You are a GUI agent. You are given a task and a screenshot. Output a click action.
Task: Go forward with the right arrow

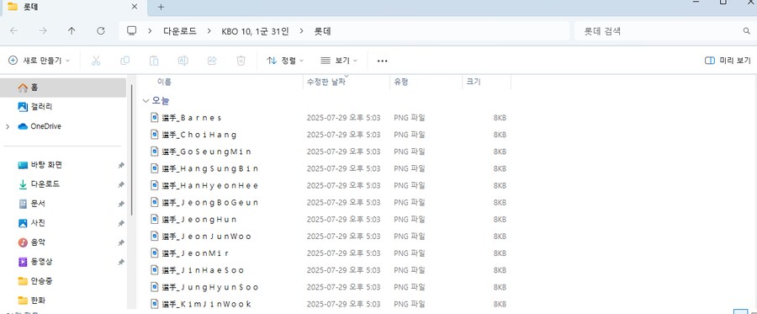coord(43,31)
